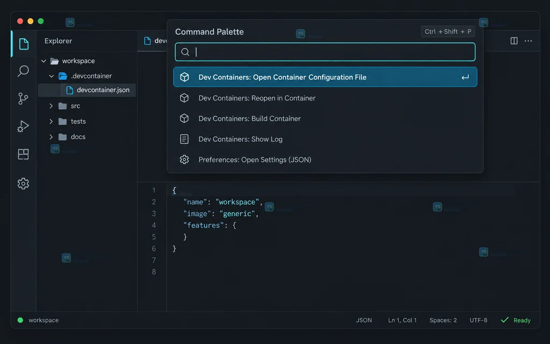Select devcontainer.json in the file tree
This screenshot has width=550, height=344.
(x=86, y=90)
